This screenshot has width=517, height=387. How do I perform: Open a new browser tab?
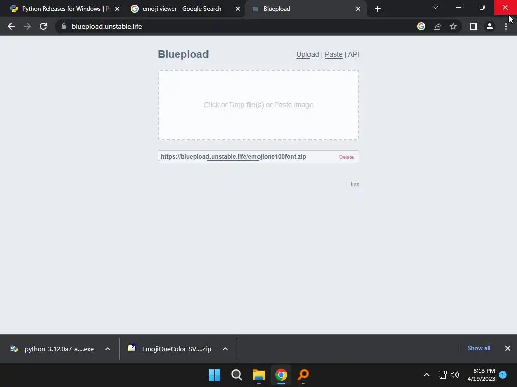[378, 9]
